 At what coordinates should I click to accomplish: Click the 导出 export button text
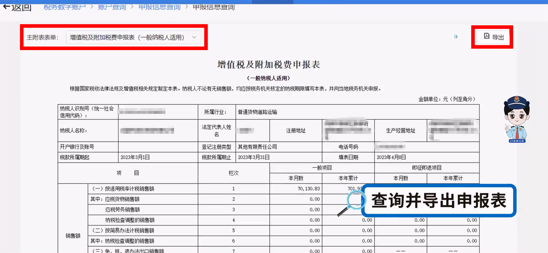(x=498, y=37)
